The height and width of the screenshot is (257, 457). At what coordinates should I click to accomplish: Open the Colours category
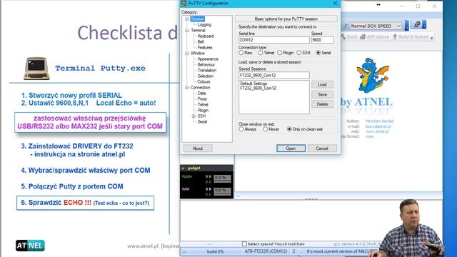(x=204, y=82)
